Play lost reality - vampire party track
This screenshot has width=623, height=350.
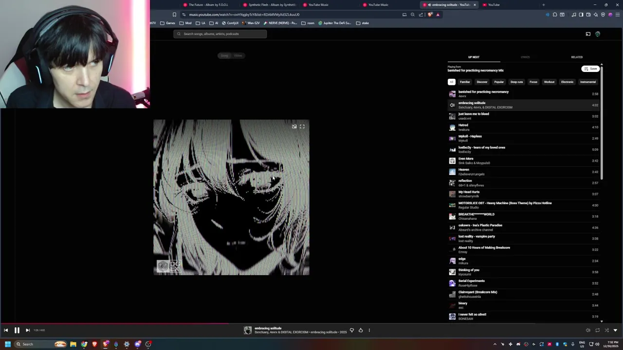523,239
